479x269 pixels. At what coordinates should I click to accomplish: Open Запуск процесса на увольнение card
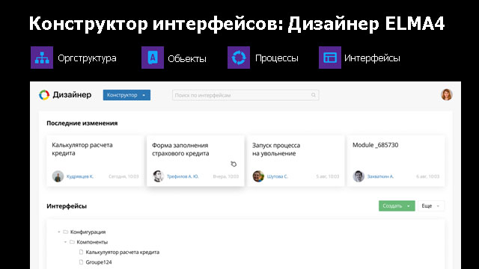tap(296, 161)
